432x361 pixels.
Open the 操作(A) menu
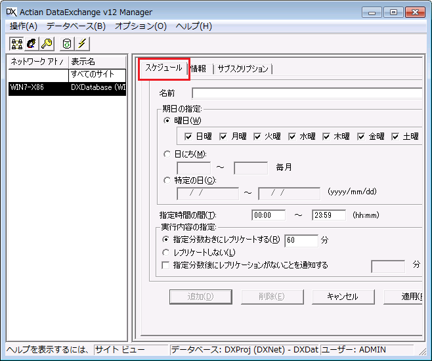click(24, 26)
